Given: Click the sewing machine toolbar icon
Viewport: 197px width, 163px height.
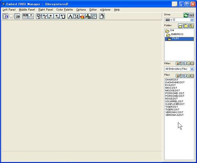Looking at the screenshot, I should click(94, 16).
